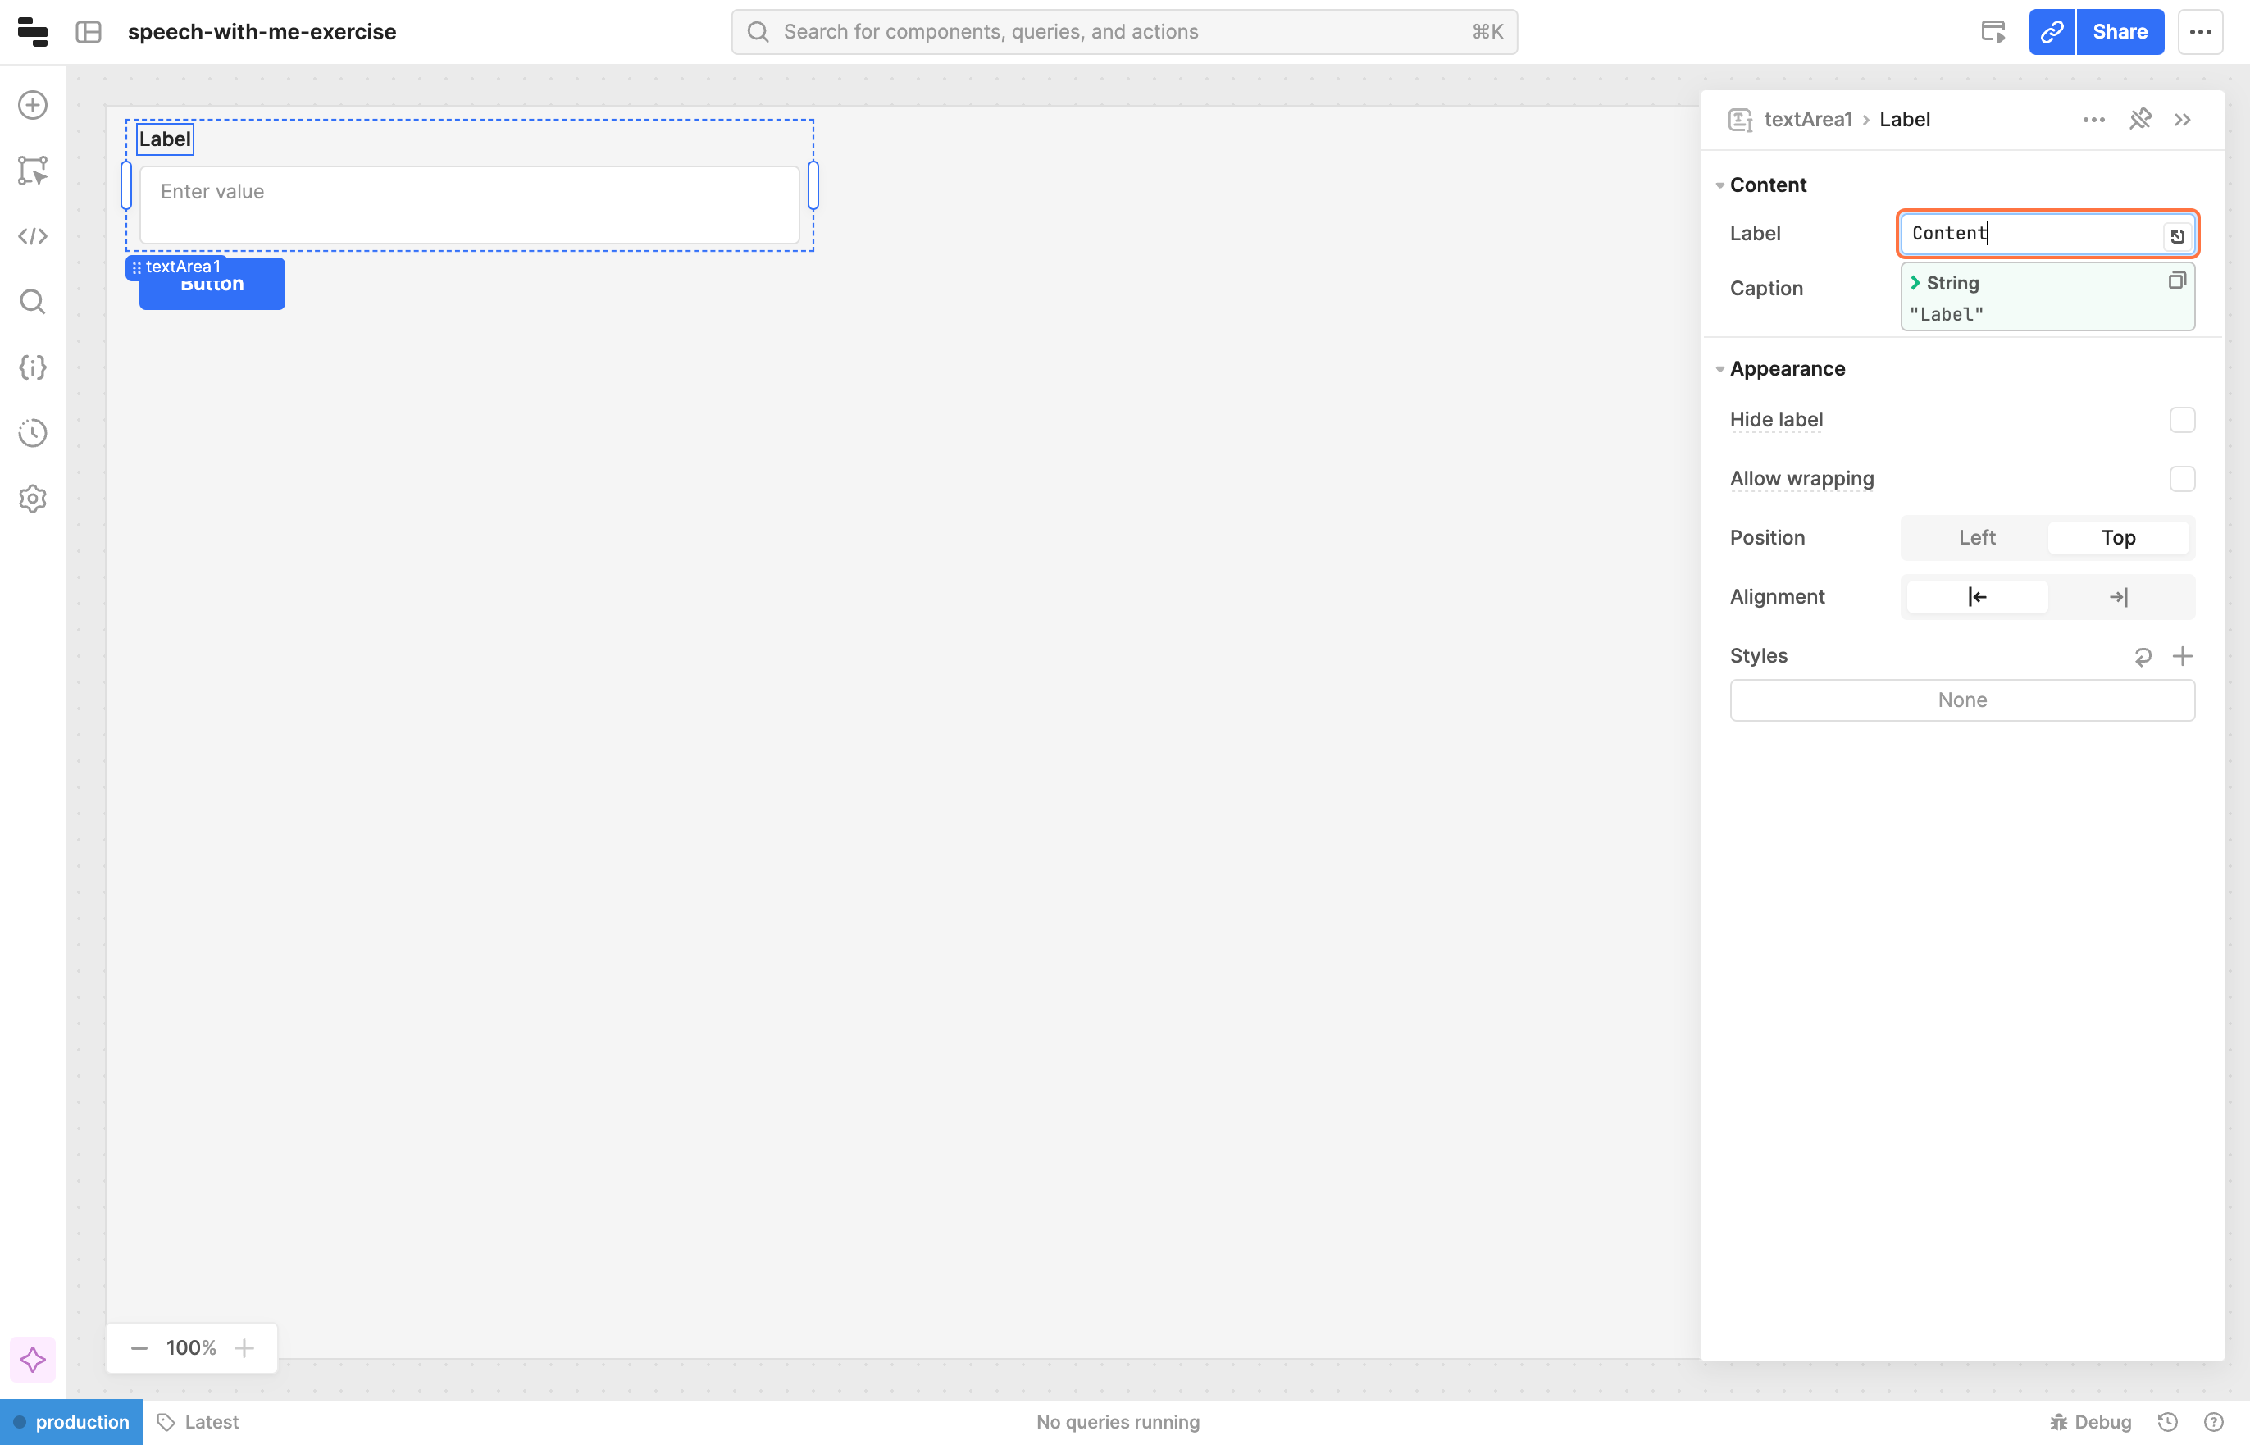The width and height of the screenshot is (2250, 1445).
Task: Open the Add component panel
Action: click(33, 105)
